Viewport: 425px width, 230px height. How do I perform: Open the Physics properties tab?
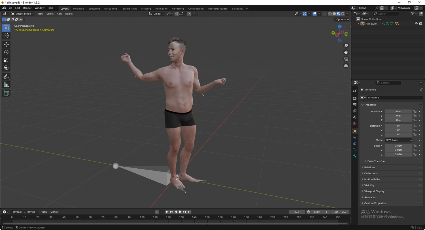tap(355, 137)
